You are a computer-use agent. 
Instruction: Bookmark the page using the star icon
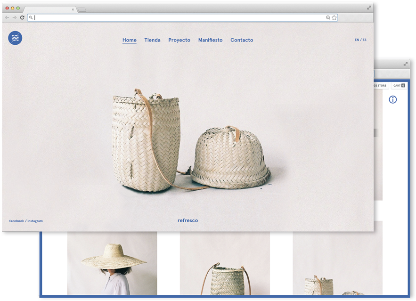pyautogui.click(x=334, y=17)
